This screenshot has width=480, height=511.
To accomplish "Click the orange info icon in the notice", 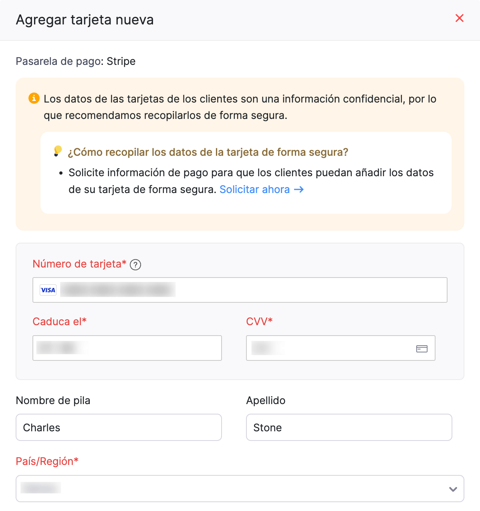I will point(34,98).
